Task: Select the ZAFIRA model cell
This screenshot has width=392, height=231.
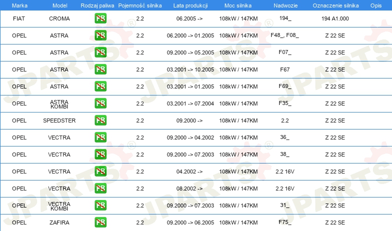Action: click(59, 222)
